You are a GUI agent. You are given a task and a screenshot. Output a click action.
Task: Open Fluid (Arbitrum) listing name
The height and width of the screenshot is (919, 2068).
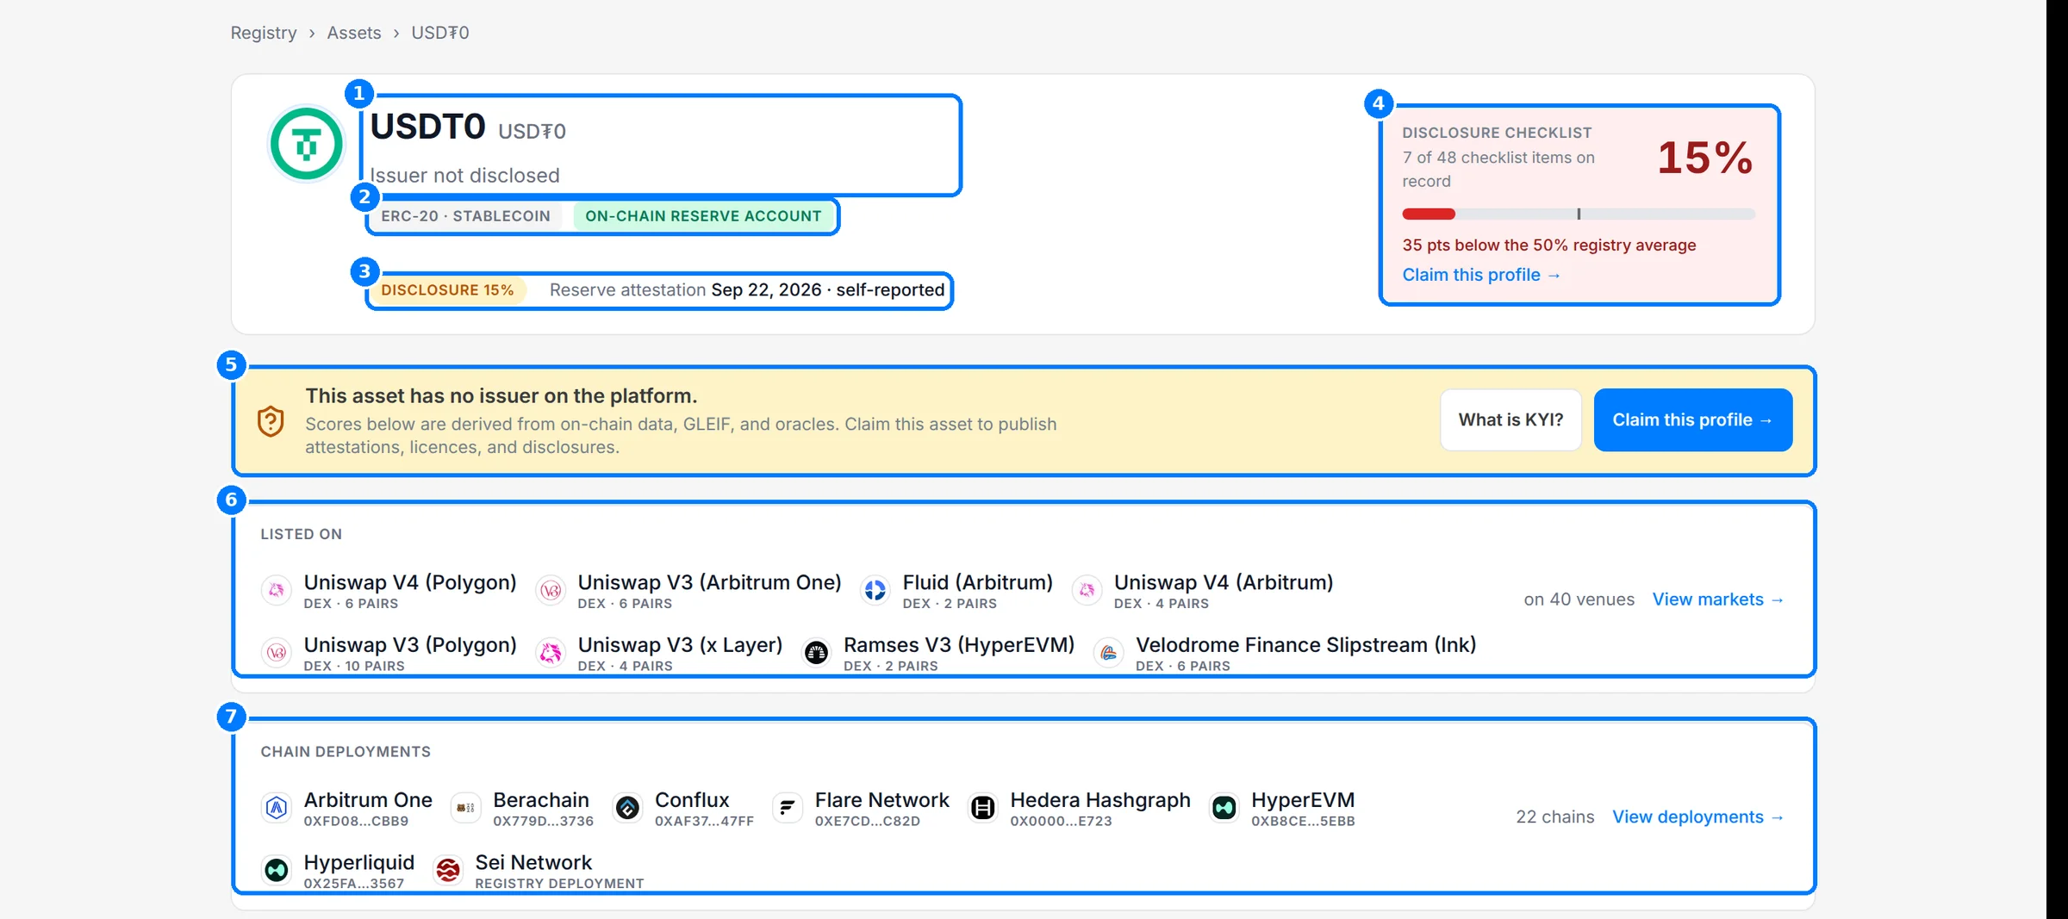978,582
